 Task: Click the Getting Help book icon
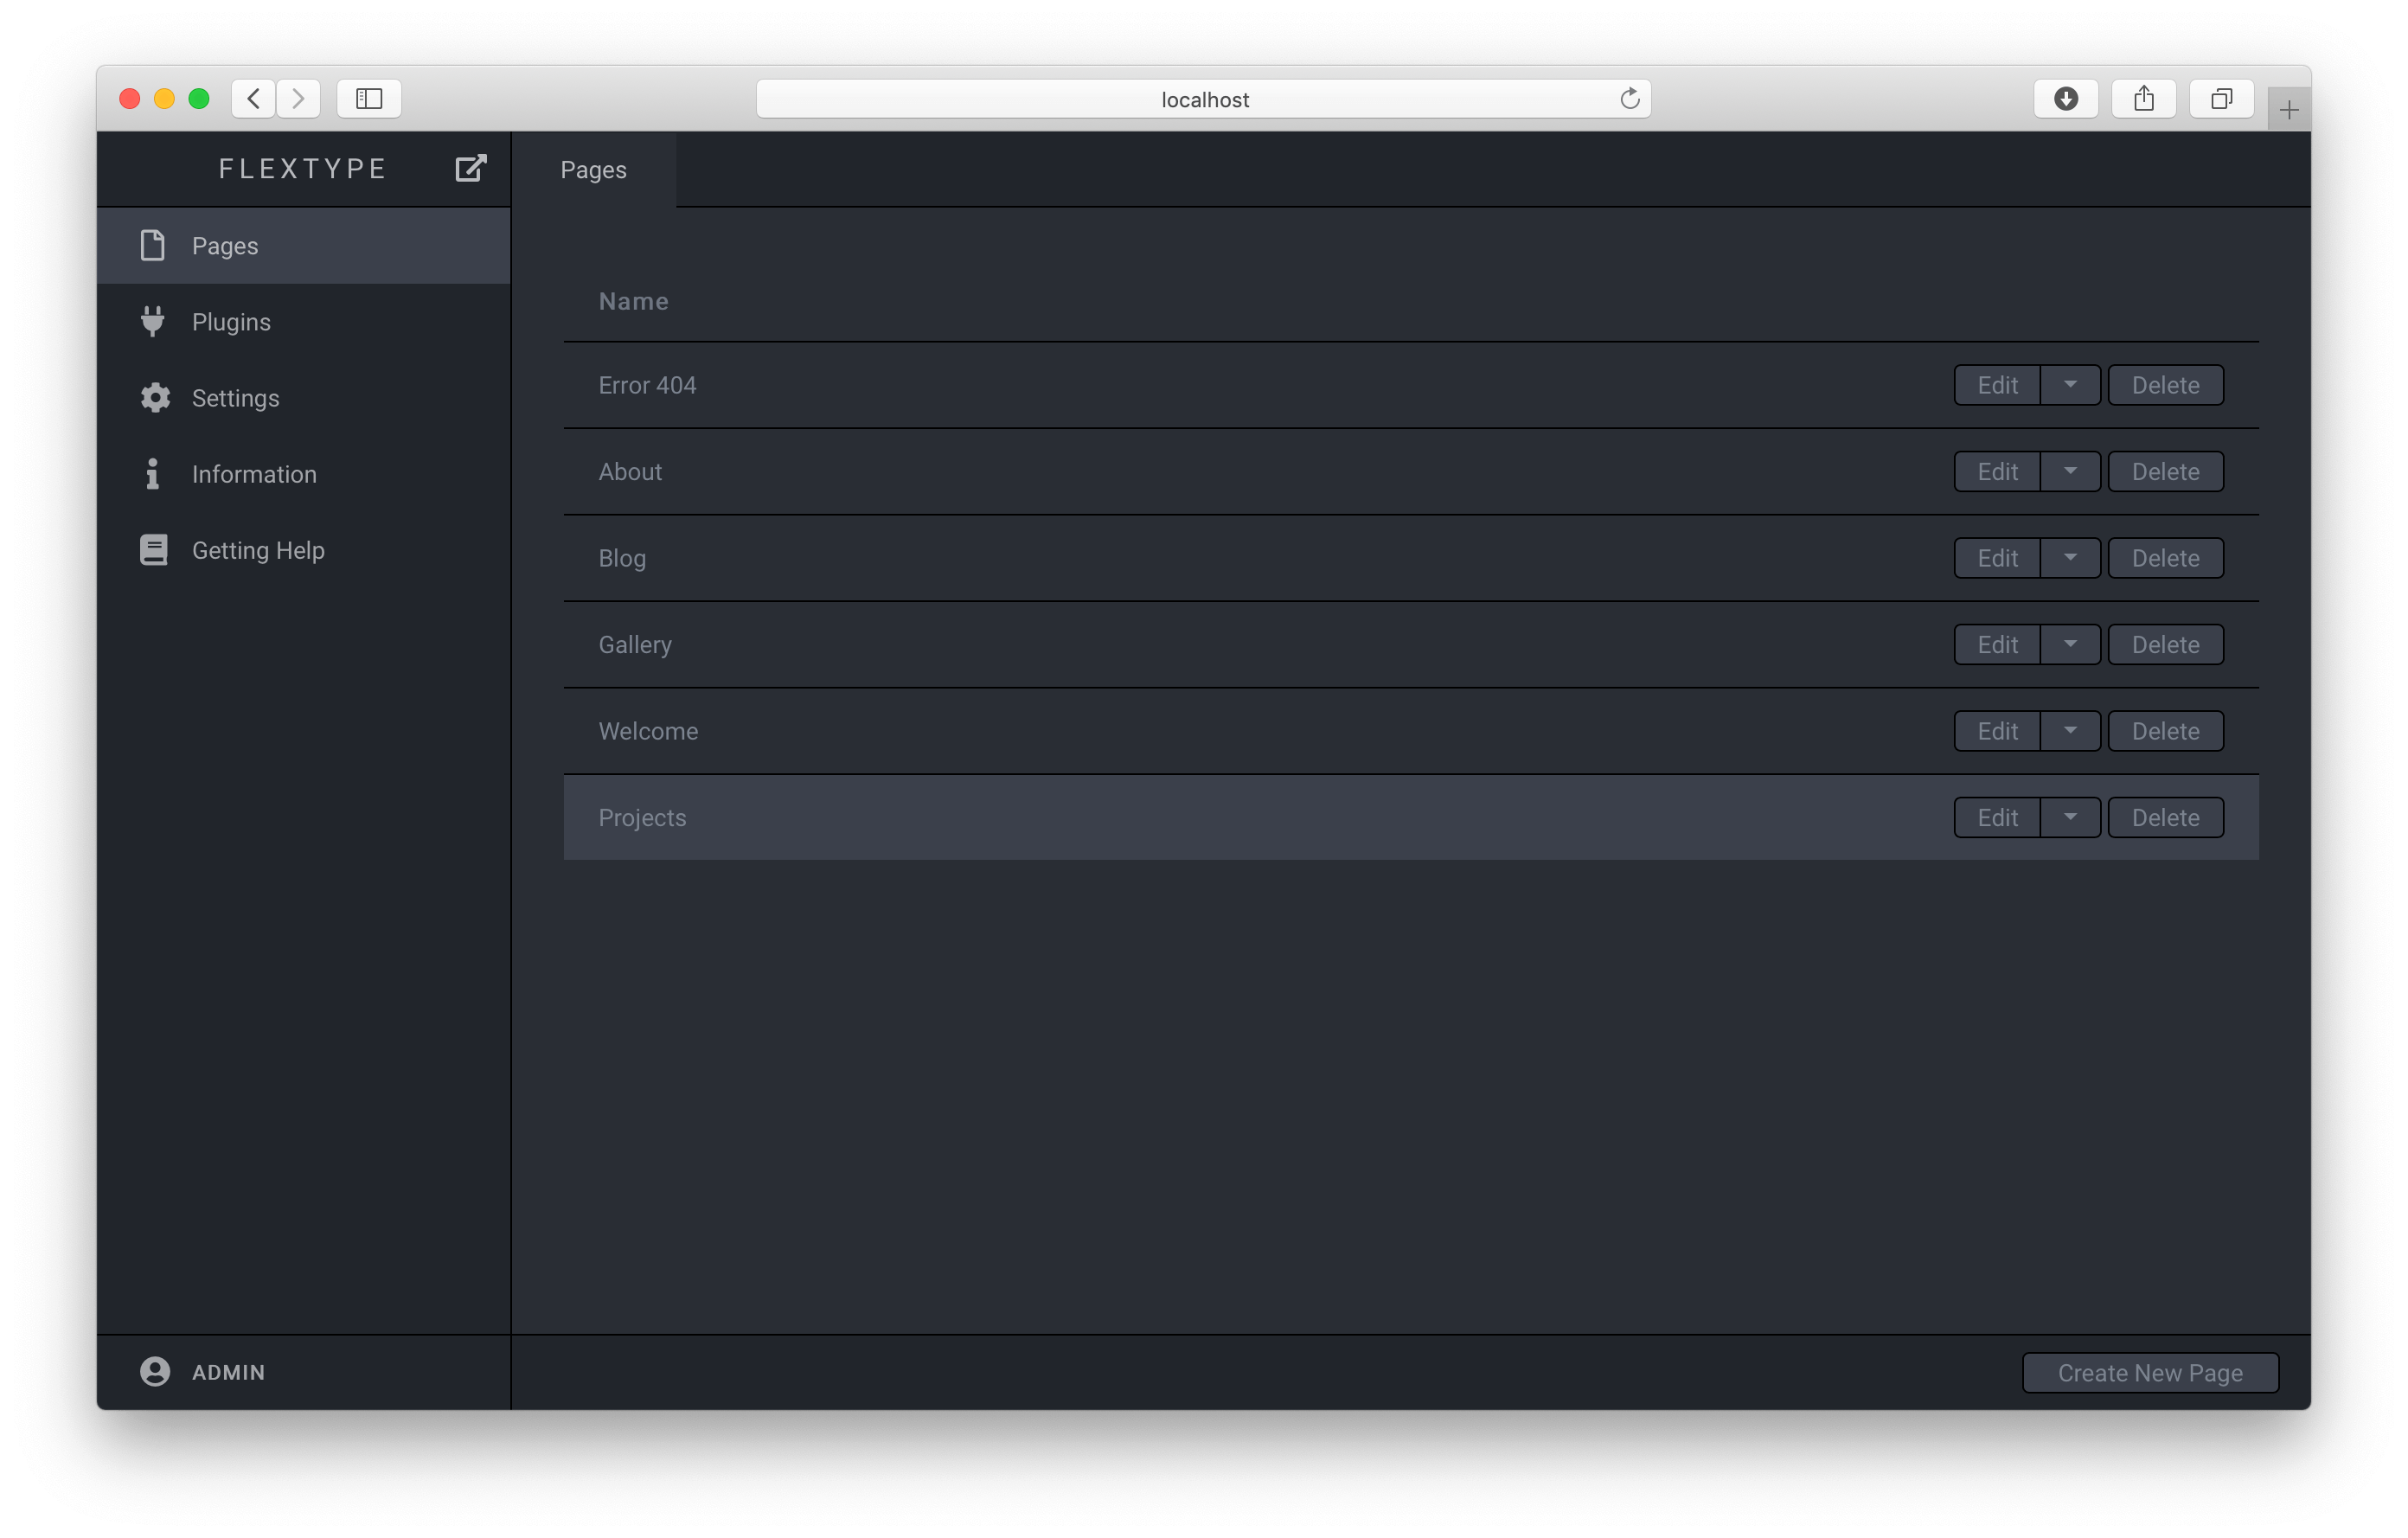pos(153,549)
